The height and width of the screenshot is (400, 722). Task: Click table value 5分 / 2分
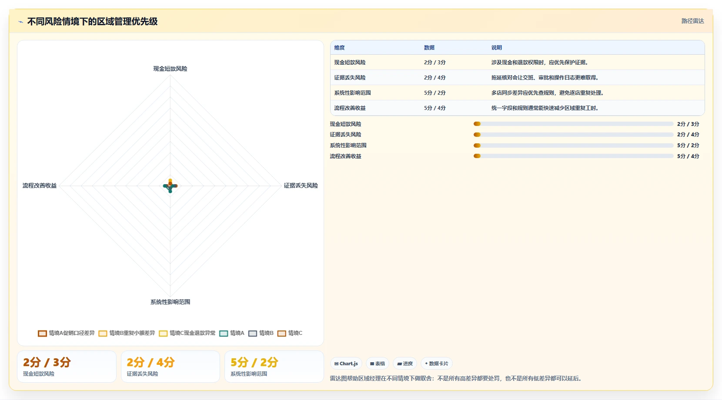435,93
